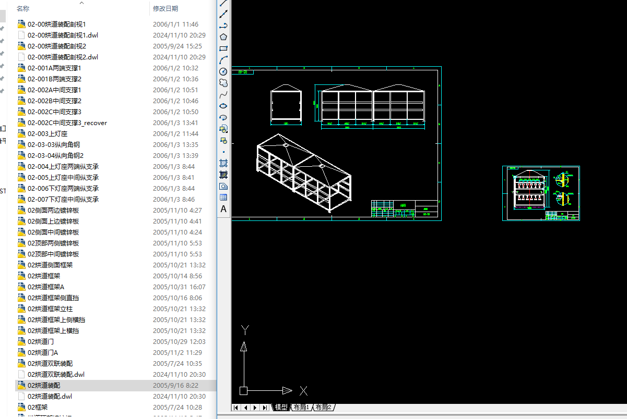
Task: Click the Make Block tool
Action: 223,140
